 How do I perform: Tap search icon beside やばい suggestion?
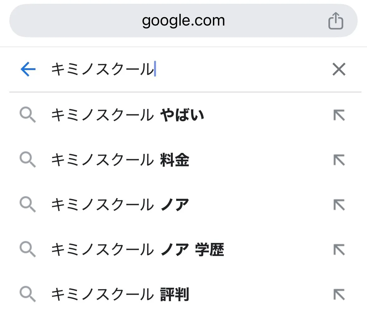coord(28,116)
